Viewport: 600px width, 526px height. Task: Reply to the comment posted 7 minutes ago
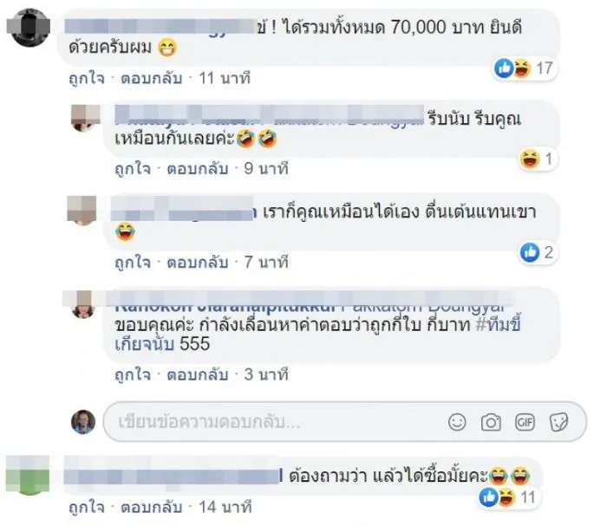[x=198, y=263]
